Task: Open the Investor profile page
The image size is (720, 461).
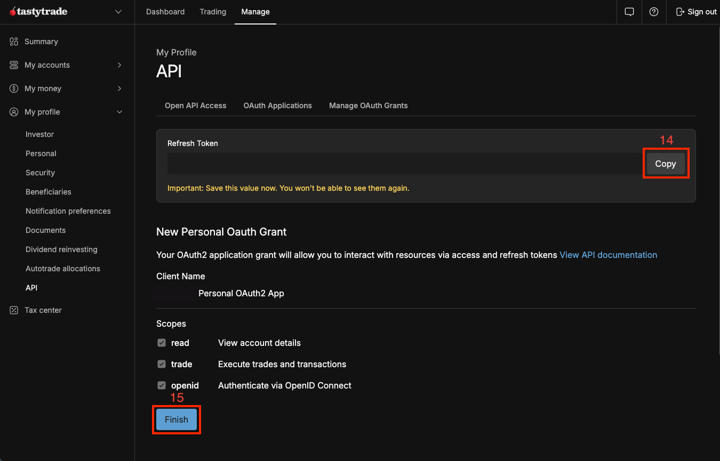Action: pyautogui.click(x=40, y=134)
